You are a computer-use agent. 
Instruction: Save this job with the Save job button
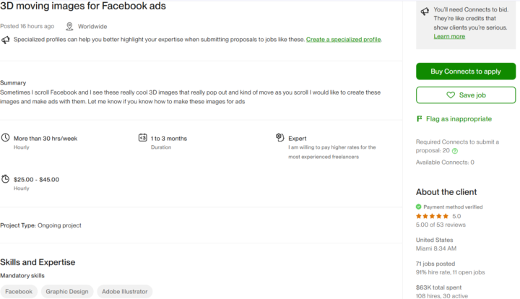point(466,95)
